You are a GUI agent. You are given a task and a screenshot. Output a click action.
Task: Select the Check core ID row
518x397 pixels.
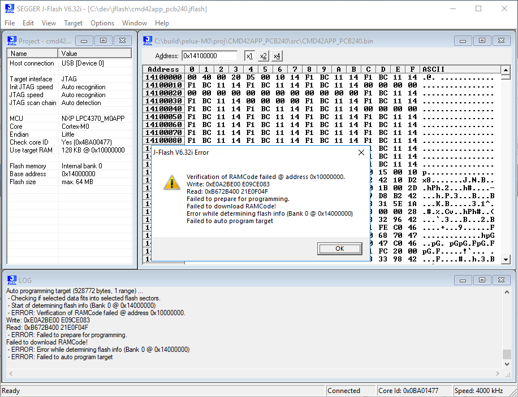click(70, 142)
